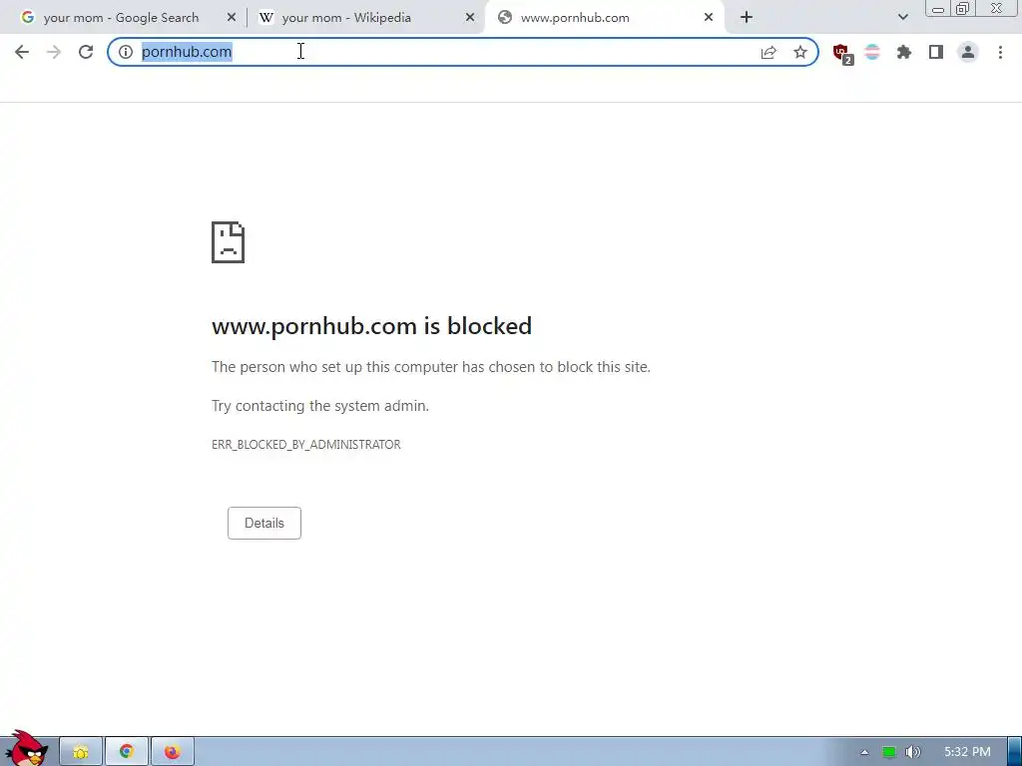Viewport: 1022px width, 766px height.
Task: Click the address bar URL field
Action: [463, 52]
